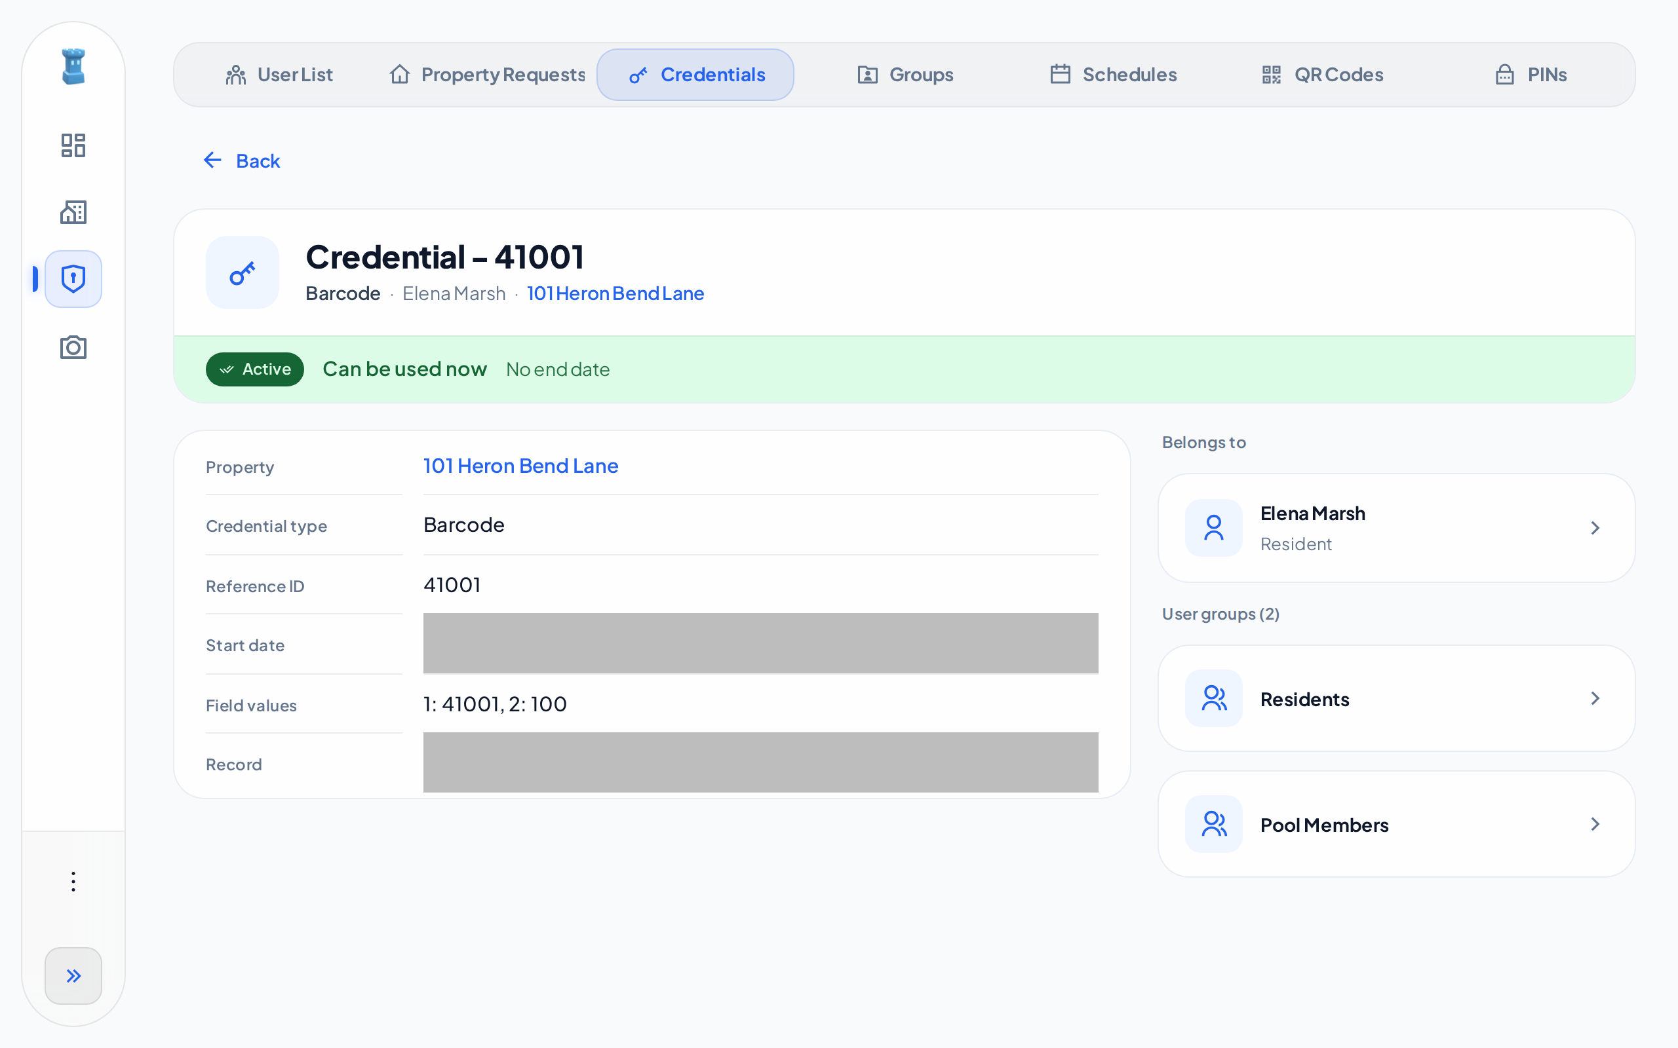The image size is (1678, 1048).
Task: Click the Residents group icon
Action: (1213, 698)
